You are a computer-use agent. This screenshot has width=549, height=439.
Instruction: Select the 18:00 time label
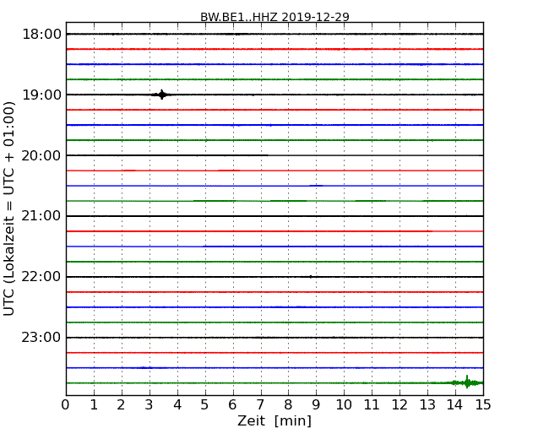point(41,35)
